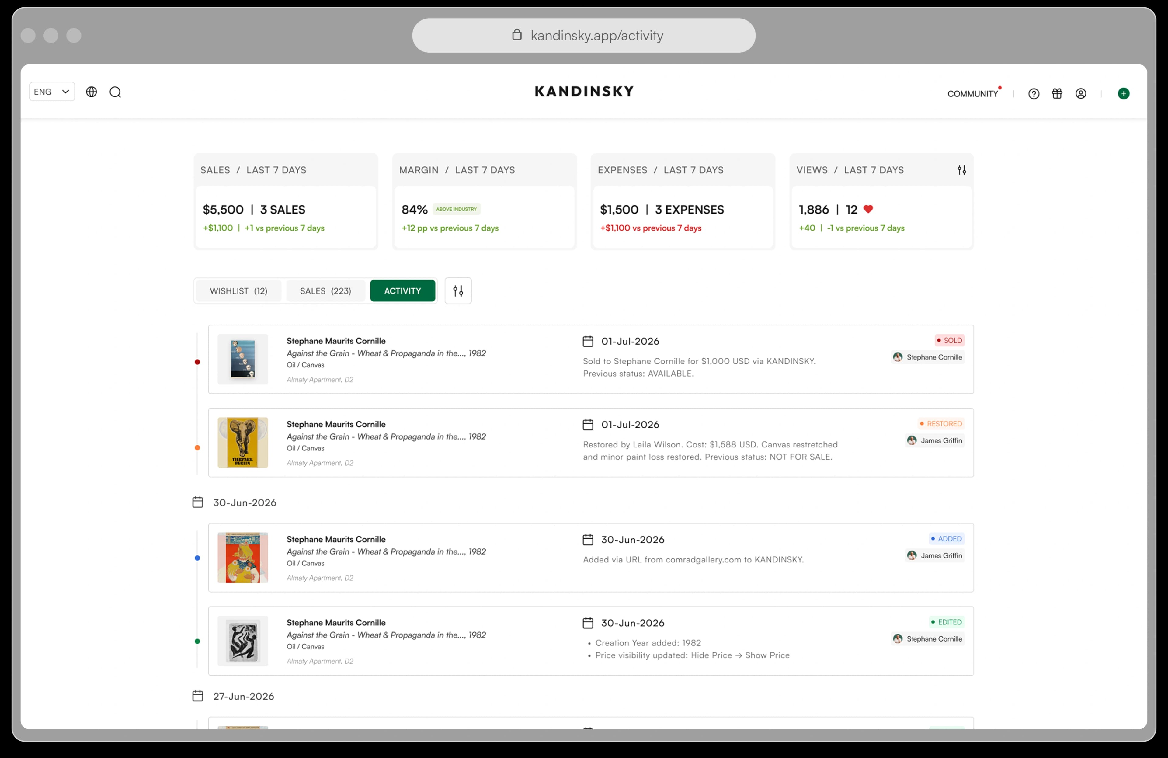Image resolution: width=1168 pixels, height=758 pixels.
Task: Open Views card filter settings icon
Action: pyautogui.click(x=962, y=170)
